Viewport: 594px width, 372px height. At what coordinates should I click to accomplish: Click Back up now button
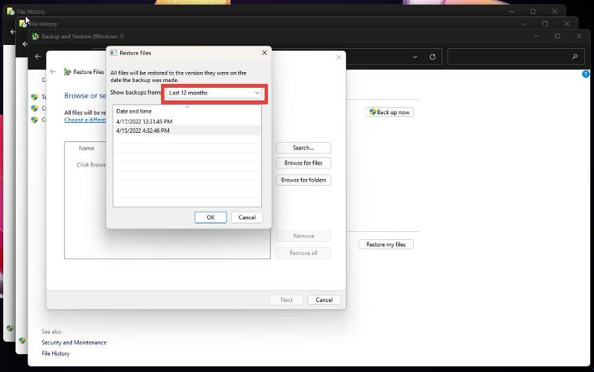coord(389,112)
